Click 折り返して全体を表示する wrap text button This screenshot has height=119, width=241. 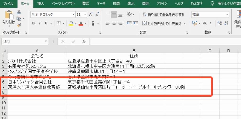tap(163, 15)
